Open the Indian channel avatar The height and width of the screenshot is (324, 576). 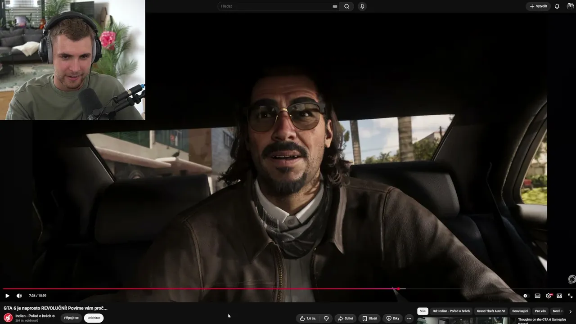click(x=8, y=318)
